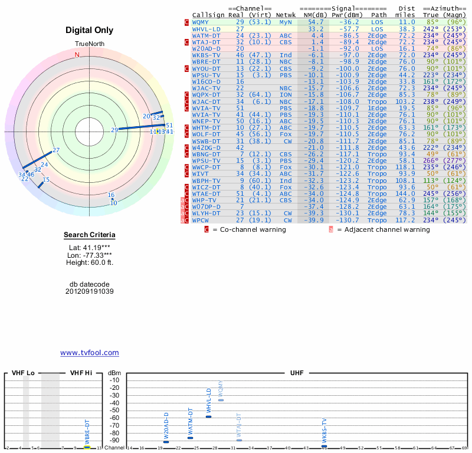
Task: Select the red N TrueNorth marker on radar
Action: 77,55
